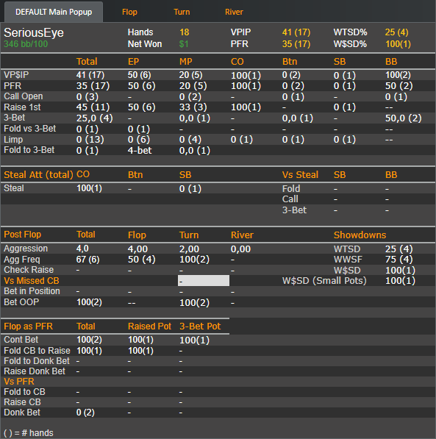Image resolution: width=436 pixels, height=439 pixels.
Task: Click the 4-bet label
Action: [x=140, y=150]
